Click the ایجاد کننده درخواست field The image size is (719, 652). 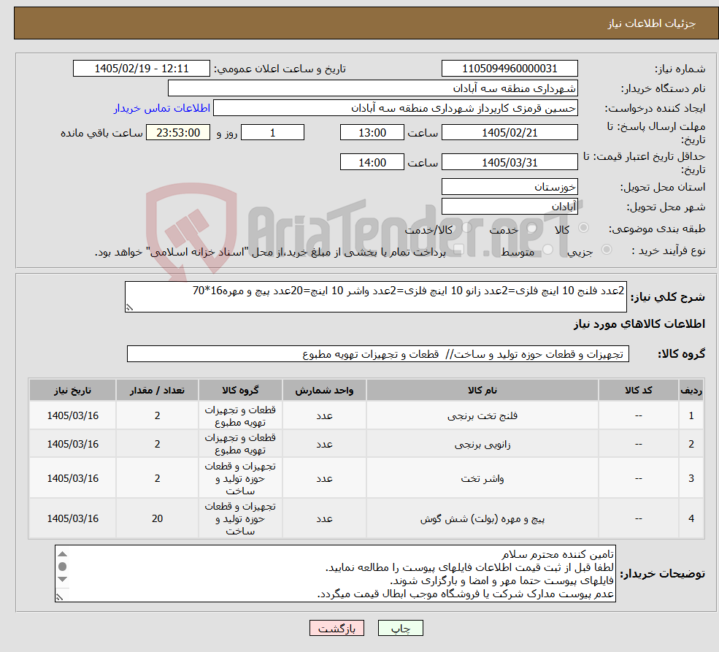pos(395,108)
